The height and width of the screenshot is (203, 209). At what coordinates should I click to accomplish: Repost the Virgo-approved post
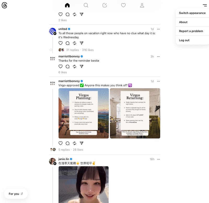pyautogui.click(x=74, y=143)
